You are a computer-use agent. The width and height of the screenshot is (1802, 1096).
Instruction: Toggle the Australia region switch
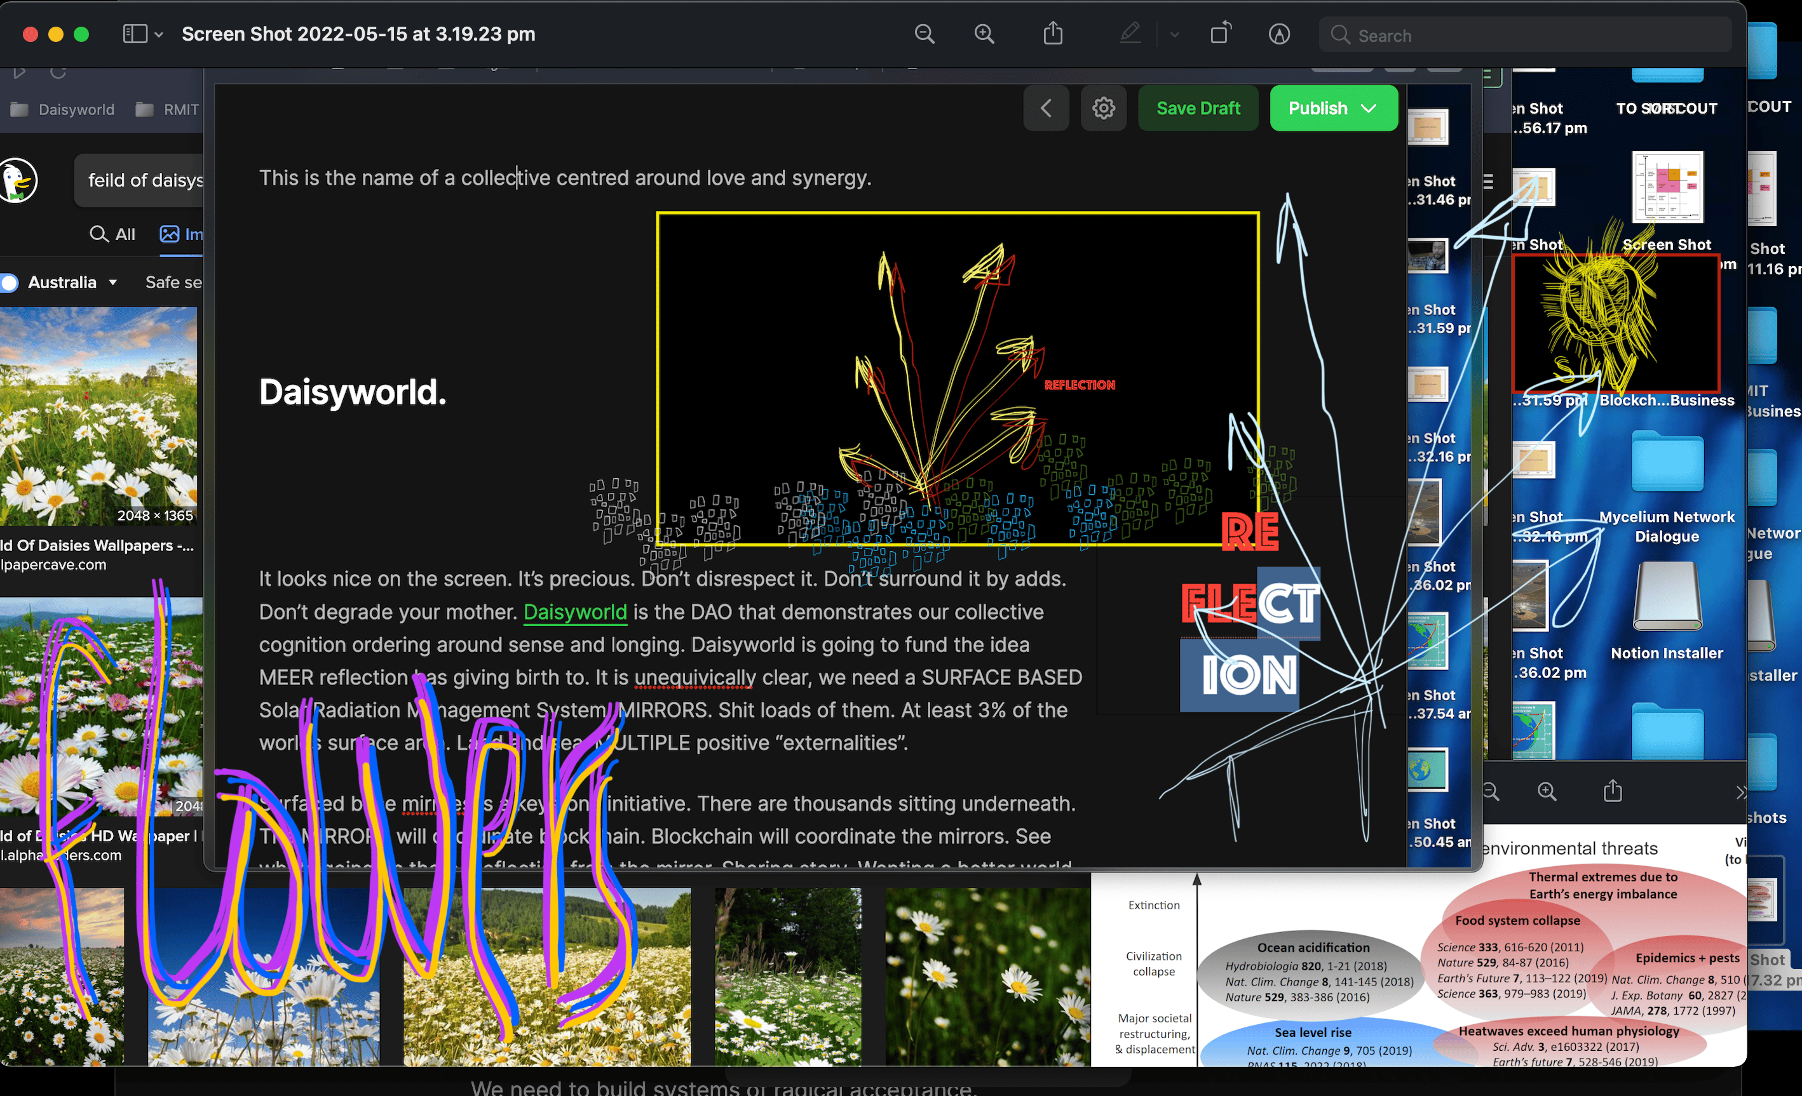(x=9, y=282)
